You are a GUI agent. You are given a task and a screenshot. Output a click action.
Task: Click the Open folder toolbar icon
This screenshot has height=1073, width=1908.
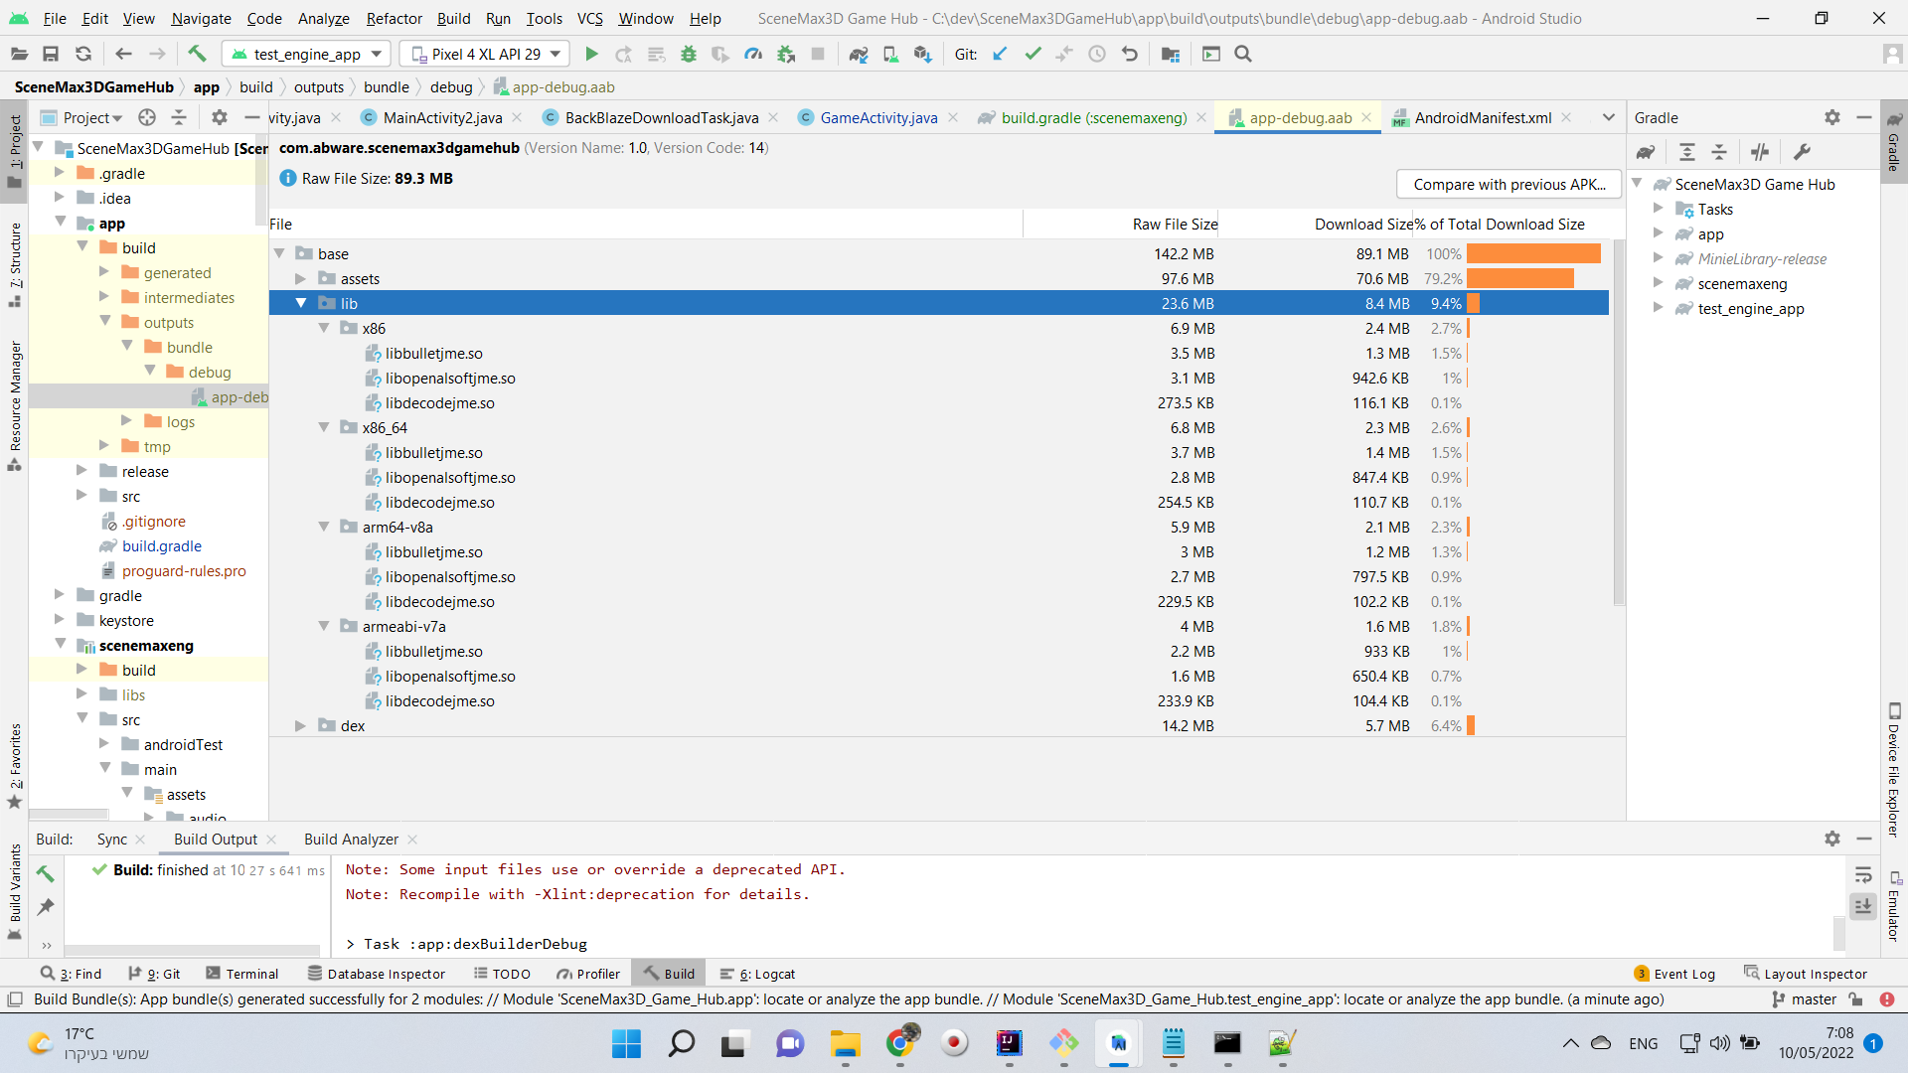[x=19, y=55]
